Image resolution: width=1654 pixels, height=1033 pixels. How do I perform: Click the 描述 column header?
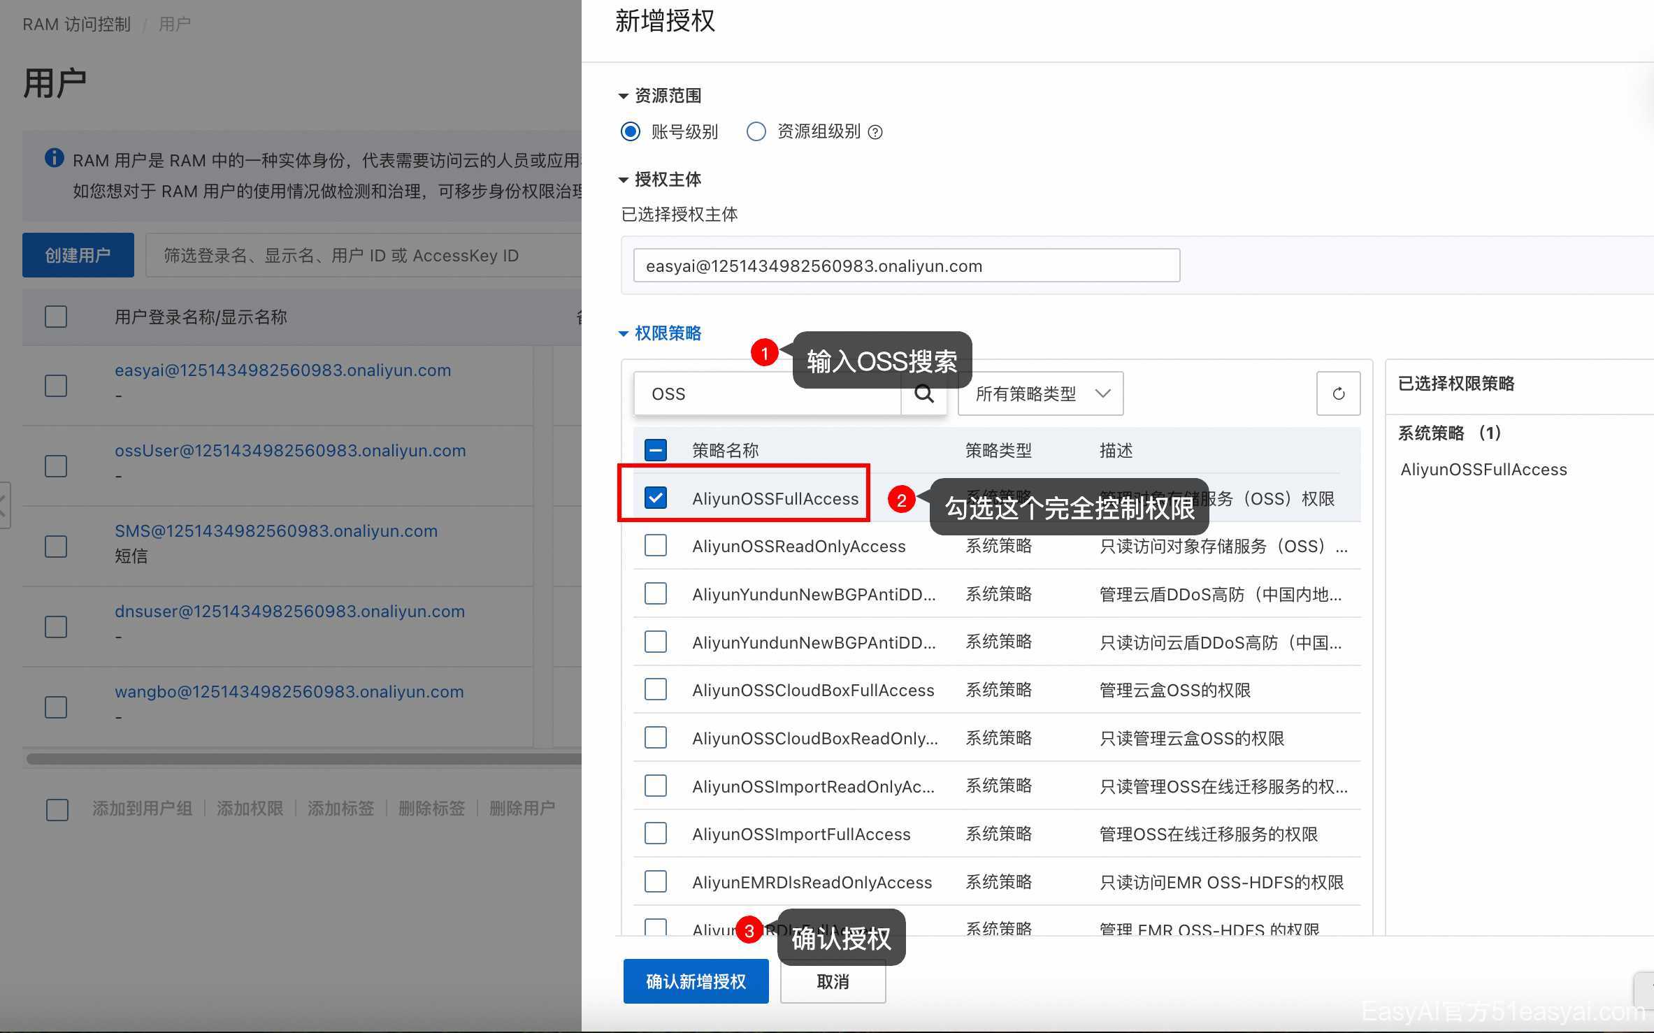click(1116, 451)
